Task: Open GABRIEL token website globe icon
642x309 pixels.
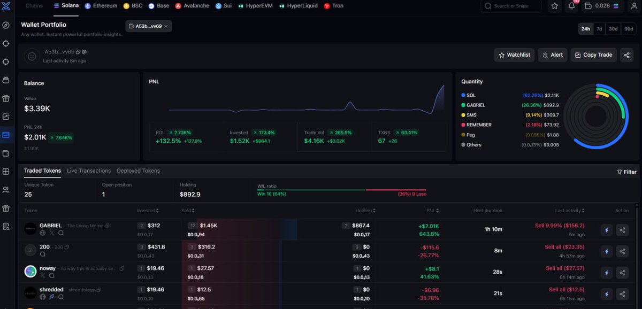Action: 43,233
